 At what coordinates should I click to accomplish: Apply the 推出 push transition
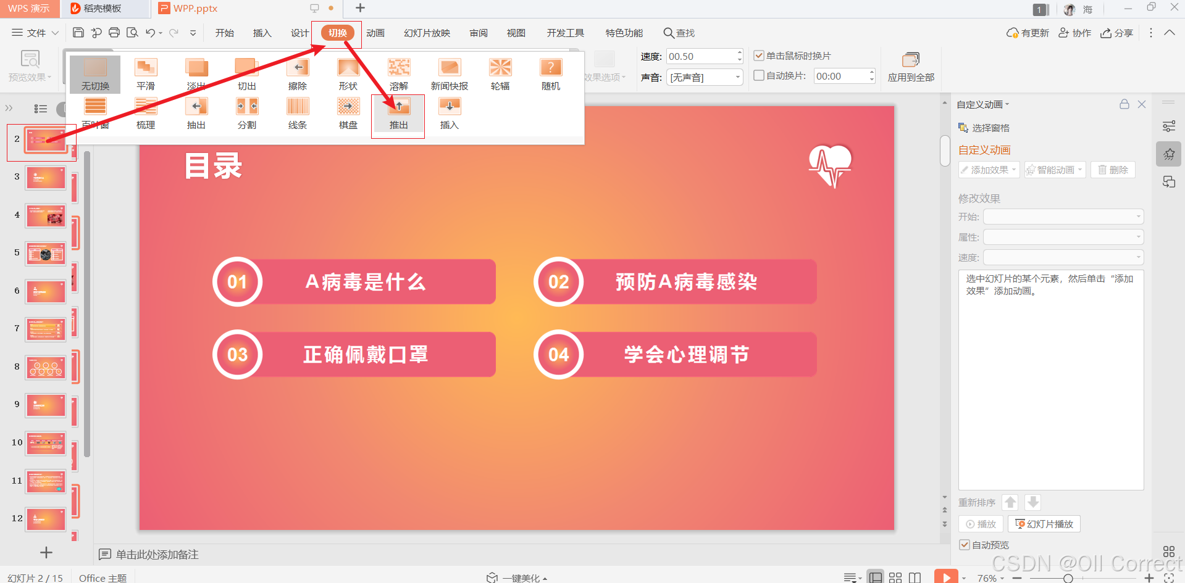click(398, 114)
